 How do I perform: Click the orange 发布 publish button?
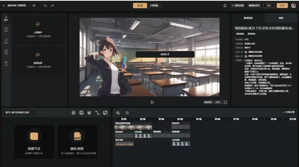click(282, 6)
